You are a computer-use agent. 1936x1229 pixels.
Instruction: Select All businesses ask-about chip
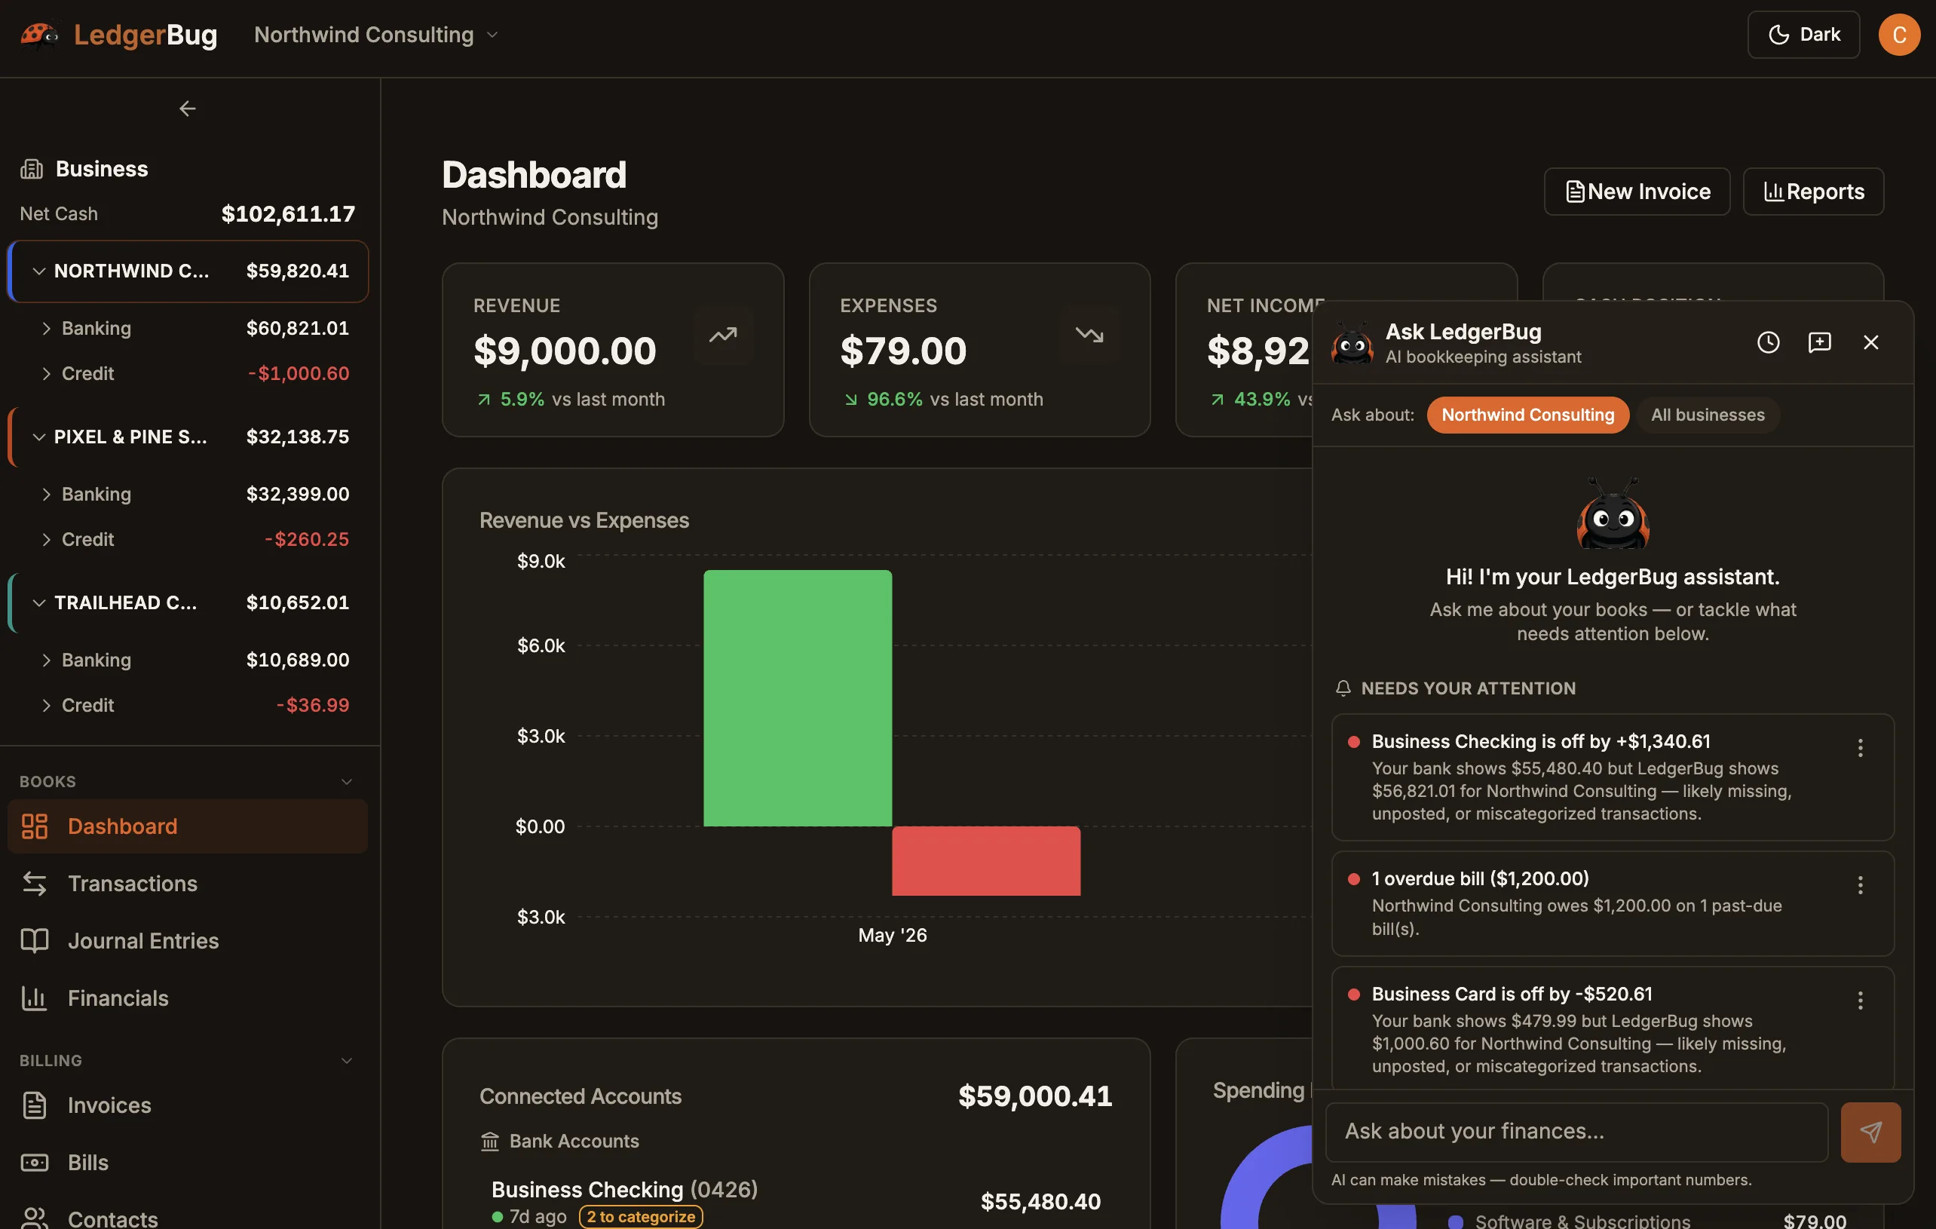coord(1708,415)
